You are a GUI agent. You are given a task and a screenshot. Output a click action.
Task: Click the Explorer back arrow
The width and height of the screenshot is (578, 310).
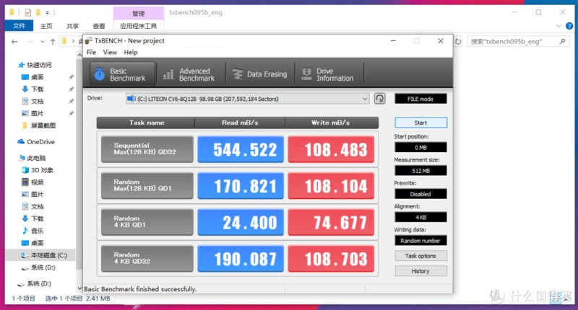tap(14, 42)
